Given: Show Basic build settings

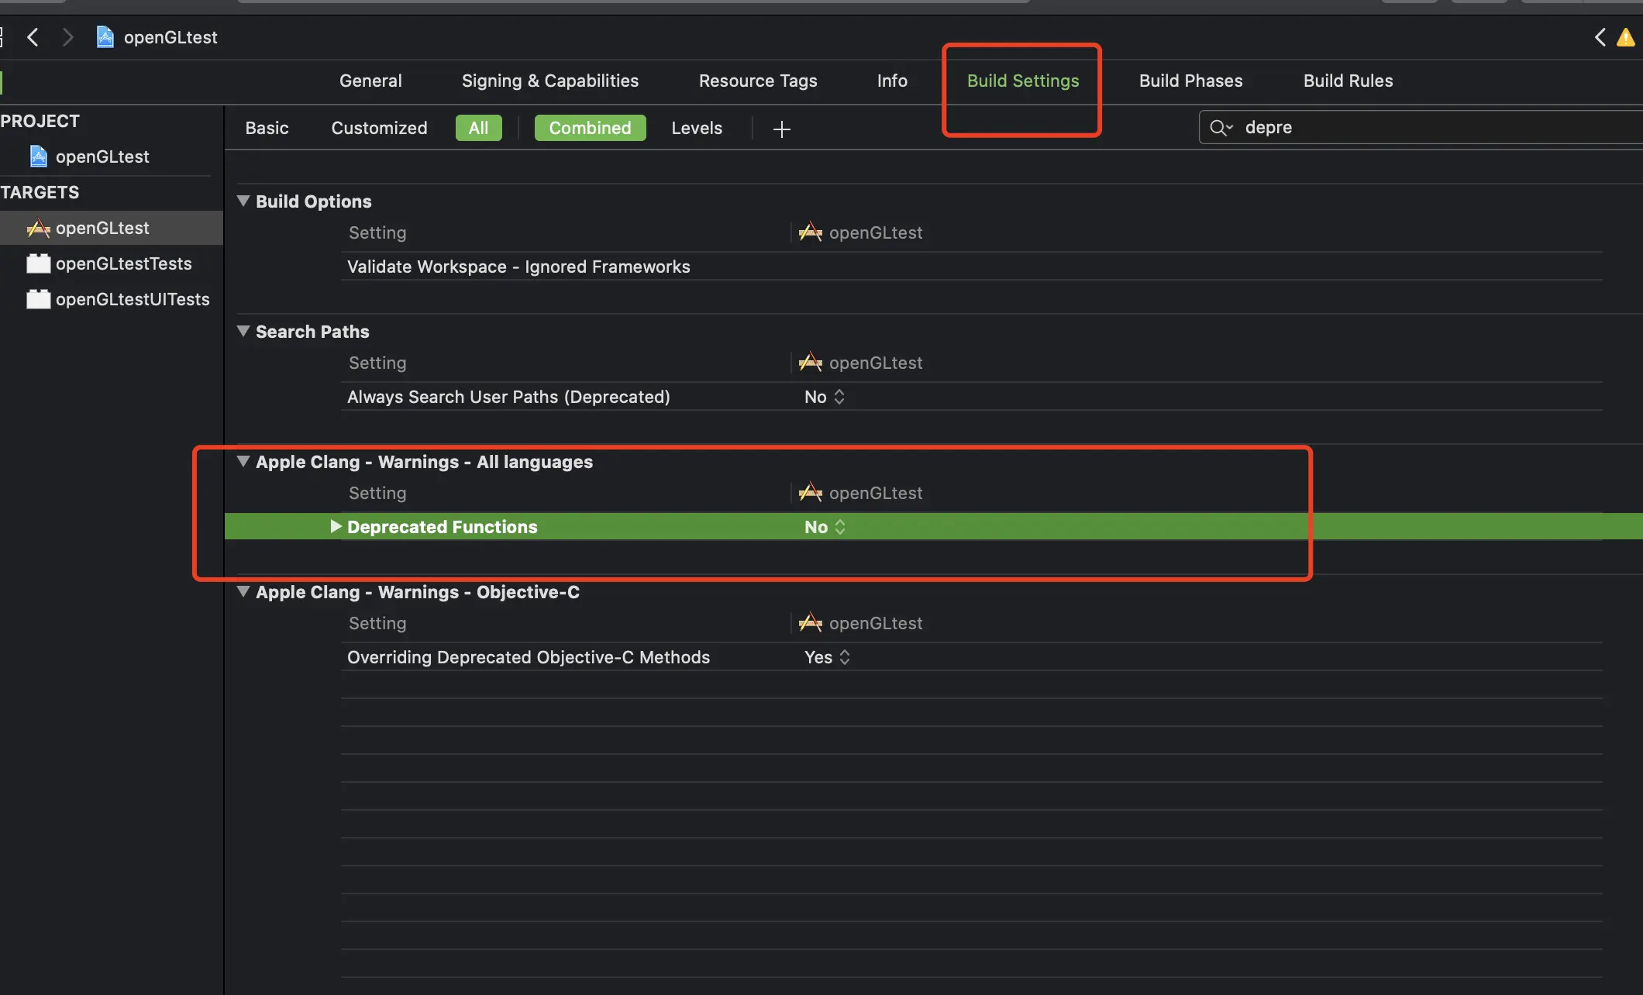Looking at the screenshot, I should click(x=267, y=128).
